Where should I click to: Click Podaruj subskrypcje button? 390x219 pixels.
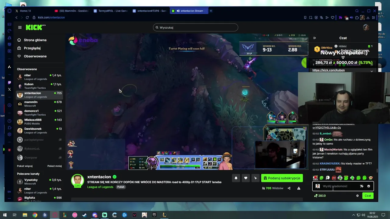point(282,178)
